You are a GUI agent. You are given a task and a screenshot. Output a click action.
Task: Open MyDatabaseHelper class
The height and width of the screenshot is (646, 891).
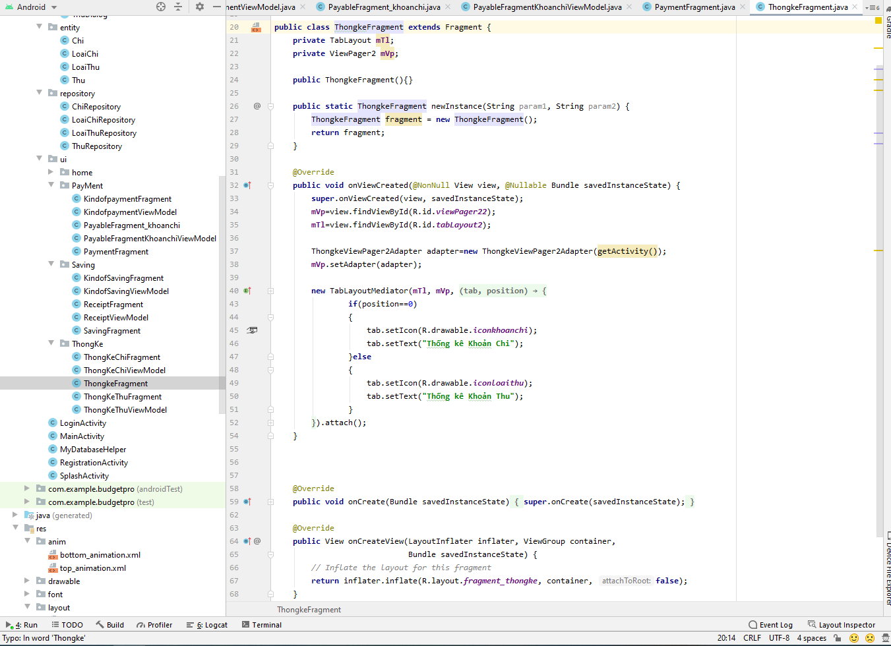pos(93,449)
